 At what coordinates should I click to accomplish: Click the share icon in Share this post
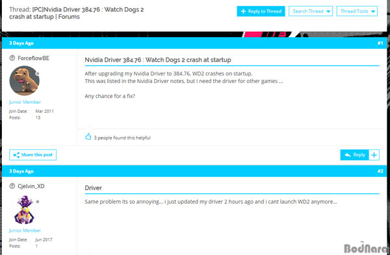(16, 155)
